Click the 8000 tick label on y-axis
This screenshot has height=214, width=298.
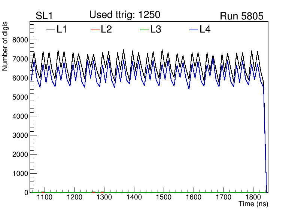(x=19, y=40)
